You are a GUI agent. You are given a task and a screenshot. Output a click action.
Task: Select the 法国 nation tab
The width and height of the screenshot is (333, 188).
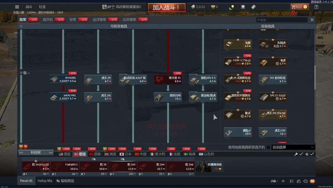click(x=174, y=154)
